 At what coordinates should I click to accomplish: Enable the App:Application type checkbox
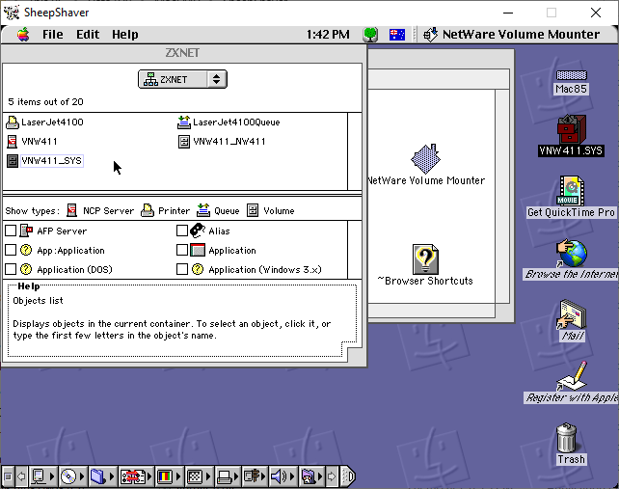click(x=11, y=250)
